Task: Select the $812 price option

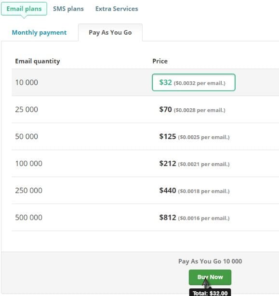Action: click(194, 218)
